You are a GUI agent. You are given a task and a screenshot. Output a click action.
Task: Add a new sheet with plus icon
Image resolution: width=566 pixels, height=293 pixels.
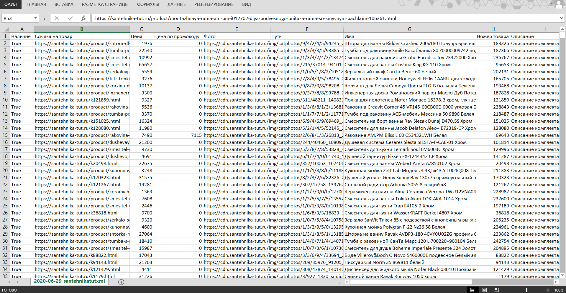pos(121,282)
